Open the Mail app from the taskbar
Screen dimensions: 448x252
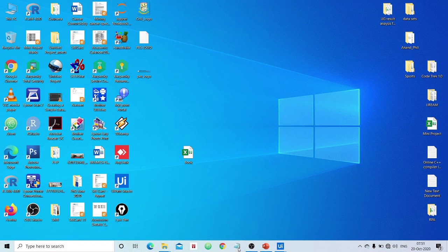pos(179,246)
